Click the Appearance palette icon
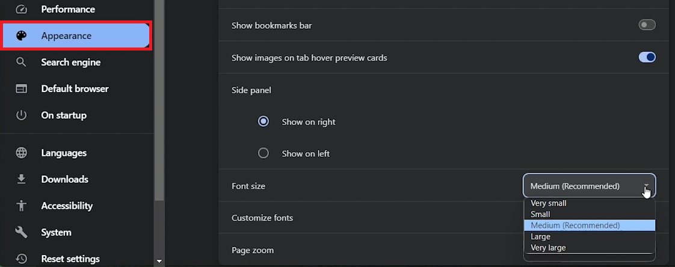 [x=21, y=36]
